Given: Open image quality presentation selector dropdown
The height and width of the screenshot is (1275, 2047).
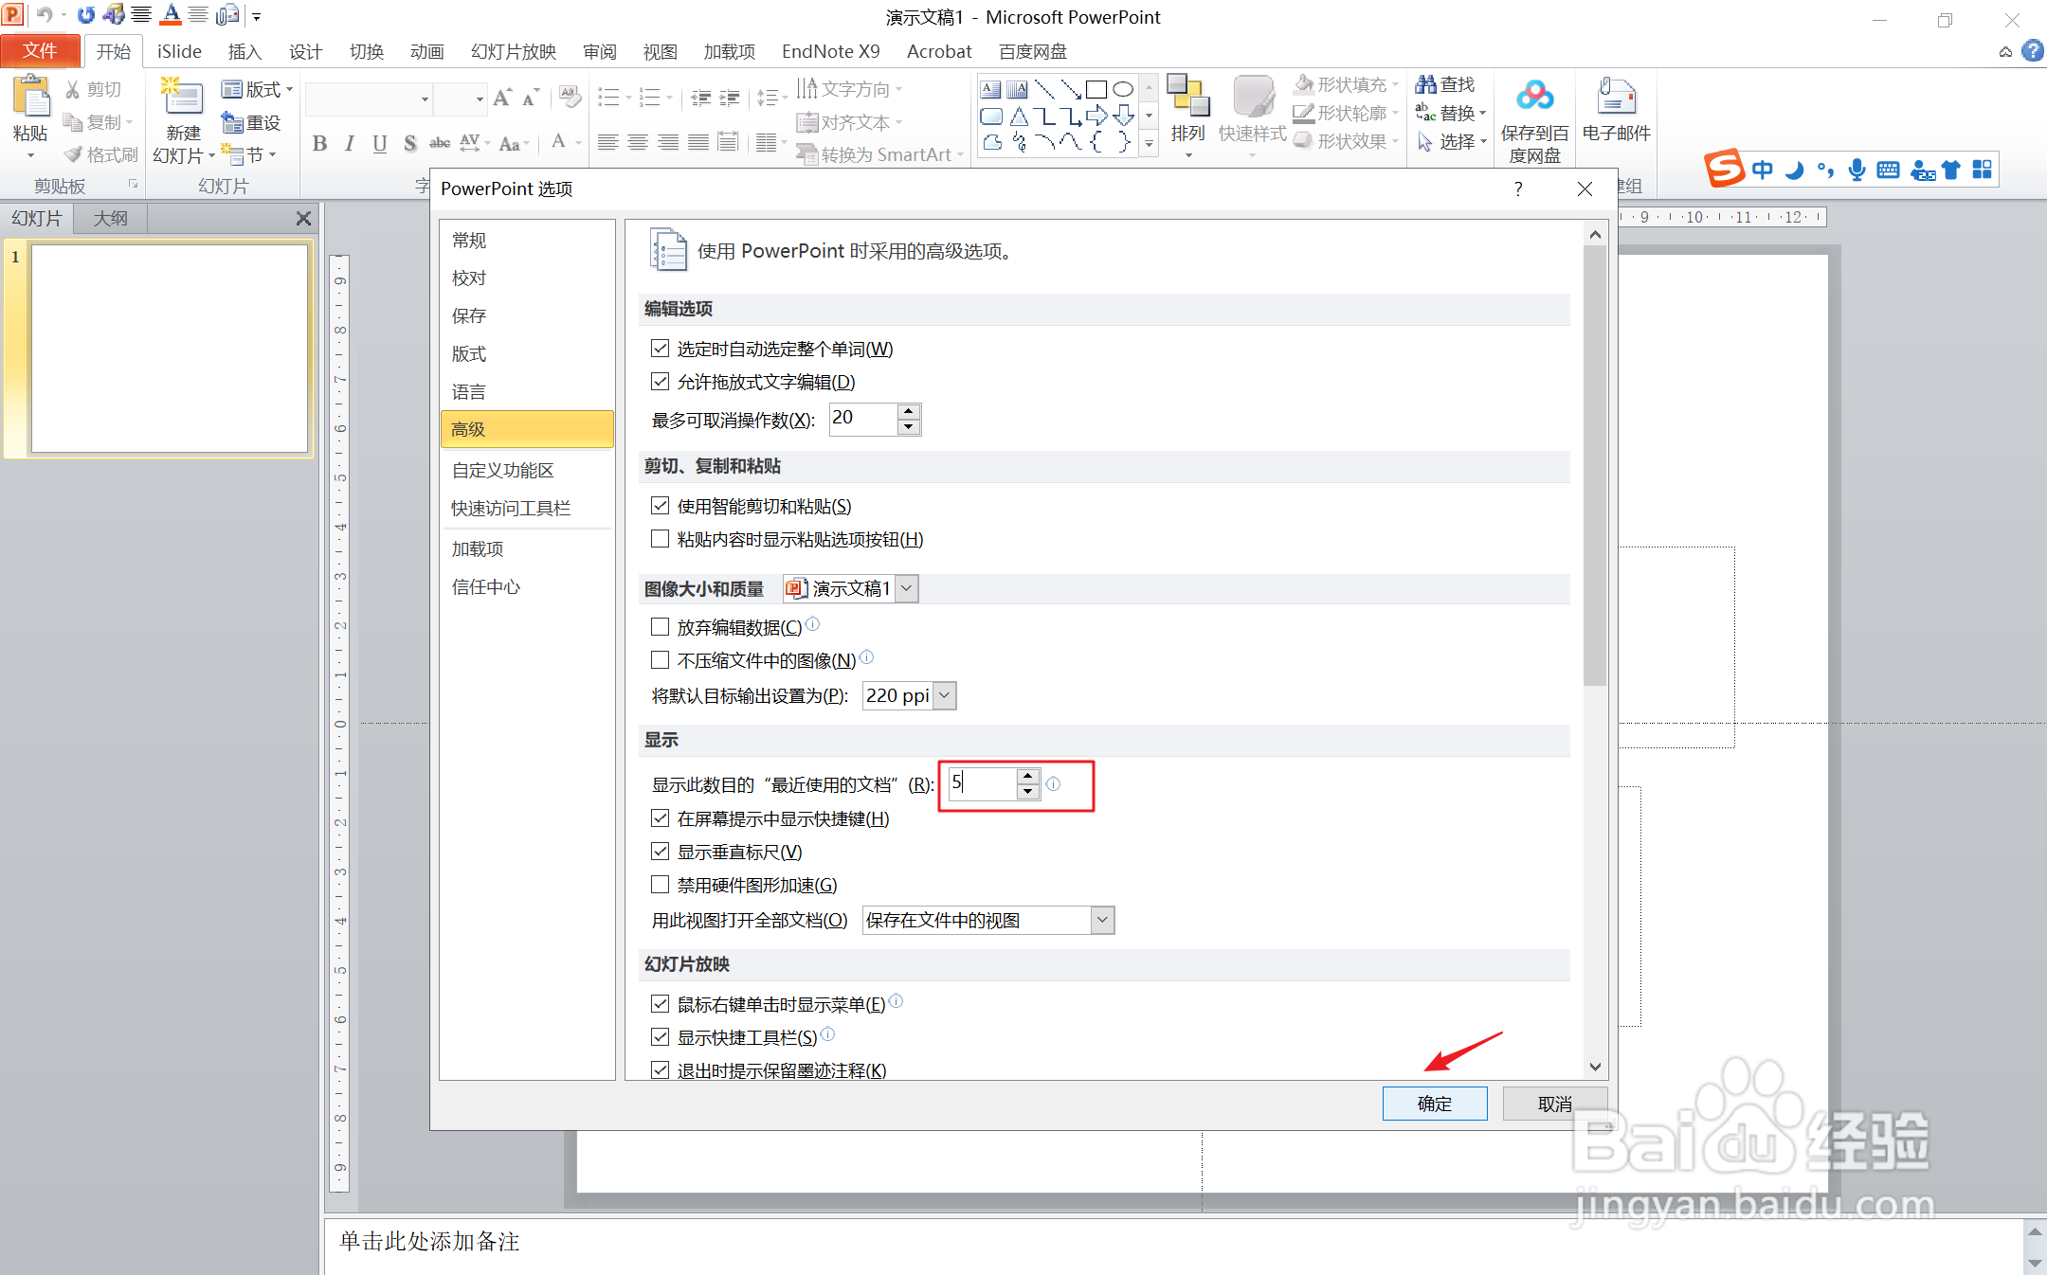Looking at the screenshot, I should [x=906, y=588].
